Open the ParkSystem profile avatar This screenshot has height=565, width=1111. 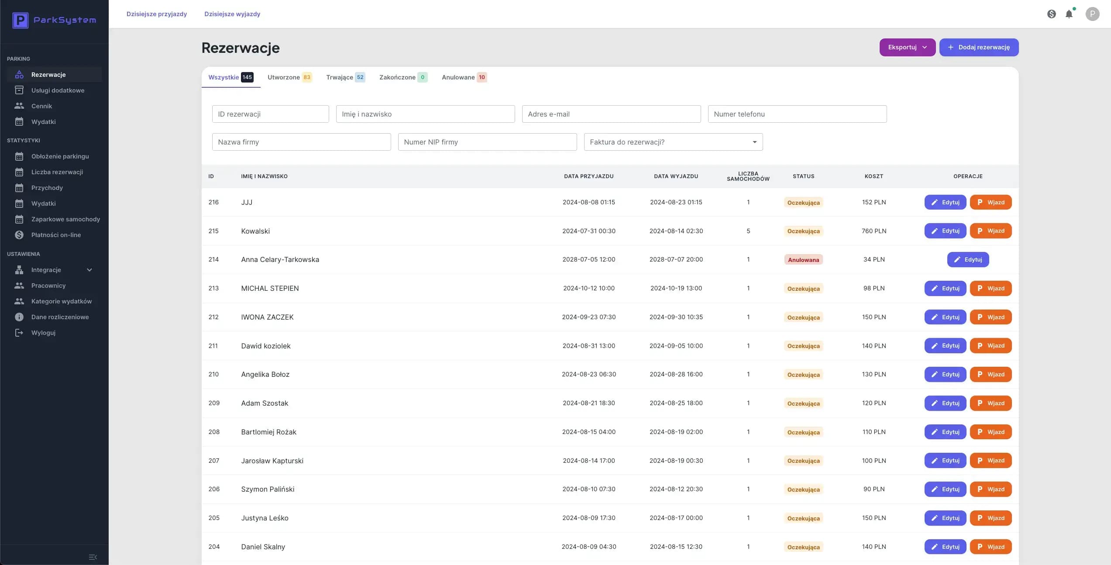tap(1093, 14)
